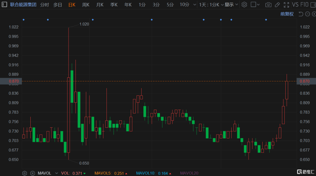Choose the 1分 interval
Image resolution: width=316 pixels, height=176 pixels.
tap(142, 5)
